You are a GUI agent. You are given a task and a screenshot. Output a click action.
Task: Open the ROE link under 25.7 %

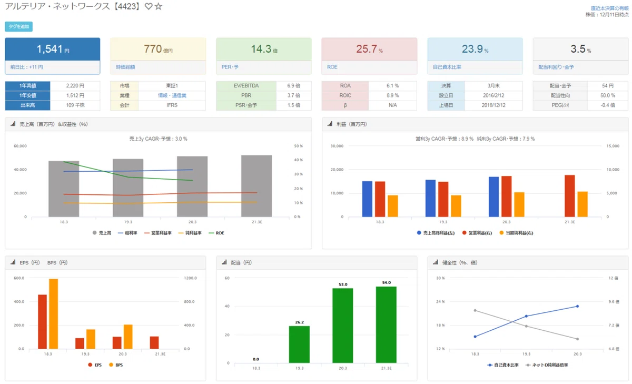pyautogui.click(x=332, y=67)
